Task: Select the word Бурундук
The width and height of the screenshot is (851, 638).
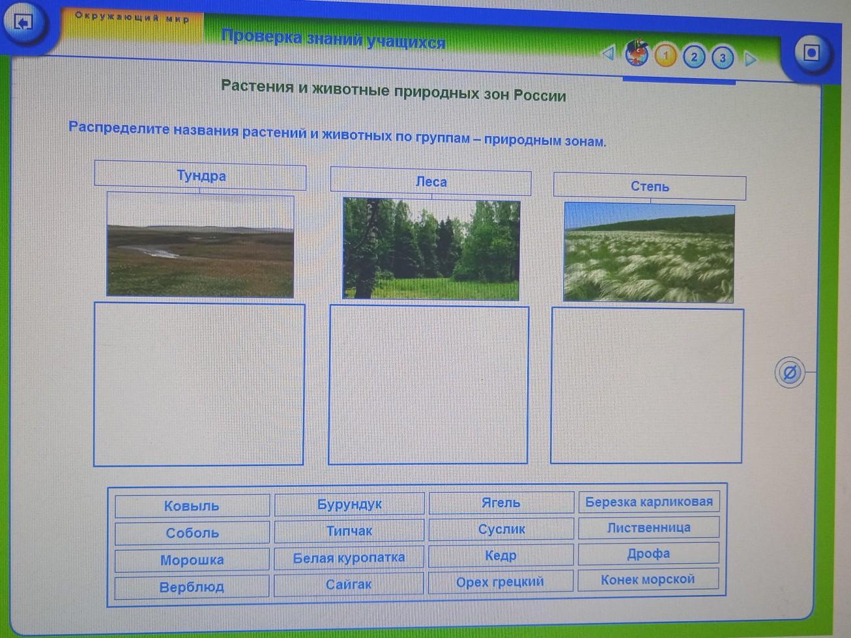Action: (349, 504)
